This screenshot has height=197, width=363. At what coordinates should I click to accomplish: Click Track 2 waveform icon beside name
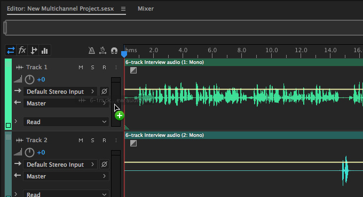pyautogui.click(x=19, y=141)
